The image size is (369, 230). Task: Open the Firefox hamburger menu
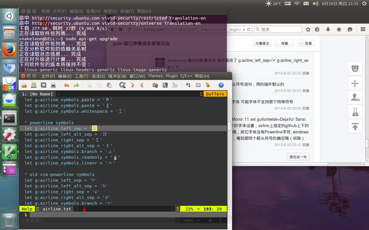pyautogui.click(x=363, y=29)
